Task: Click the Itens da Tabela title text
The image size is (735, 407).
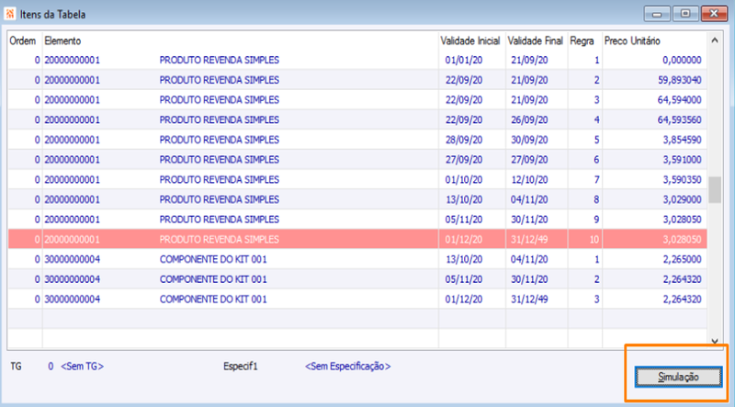Action: [x=52, y=14]
